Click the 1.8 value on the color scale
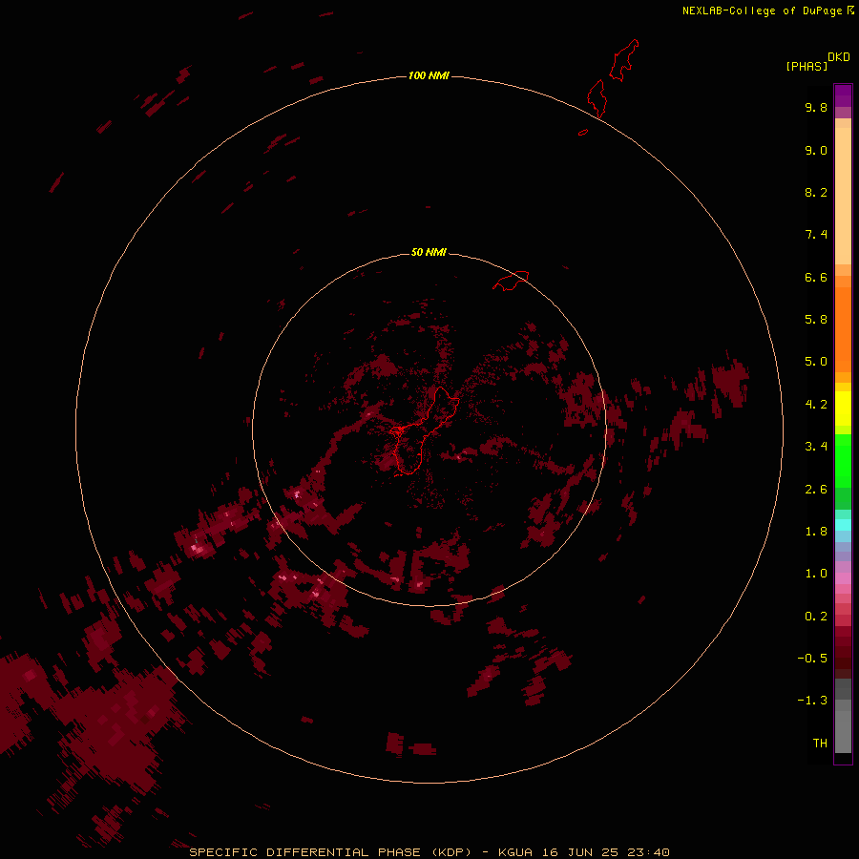859x859 pixels. (x=816, y=532)
